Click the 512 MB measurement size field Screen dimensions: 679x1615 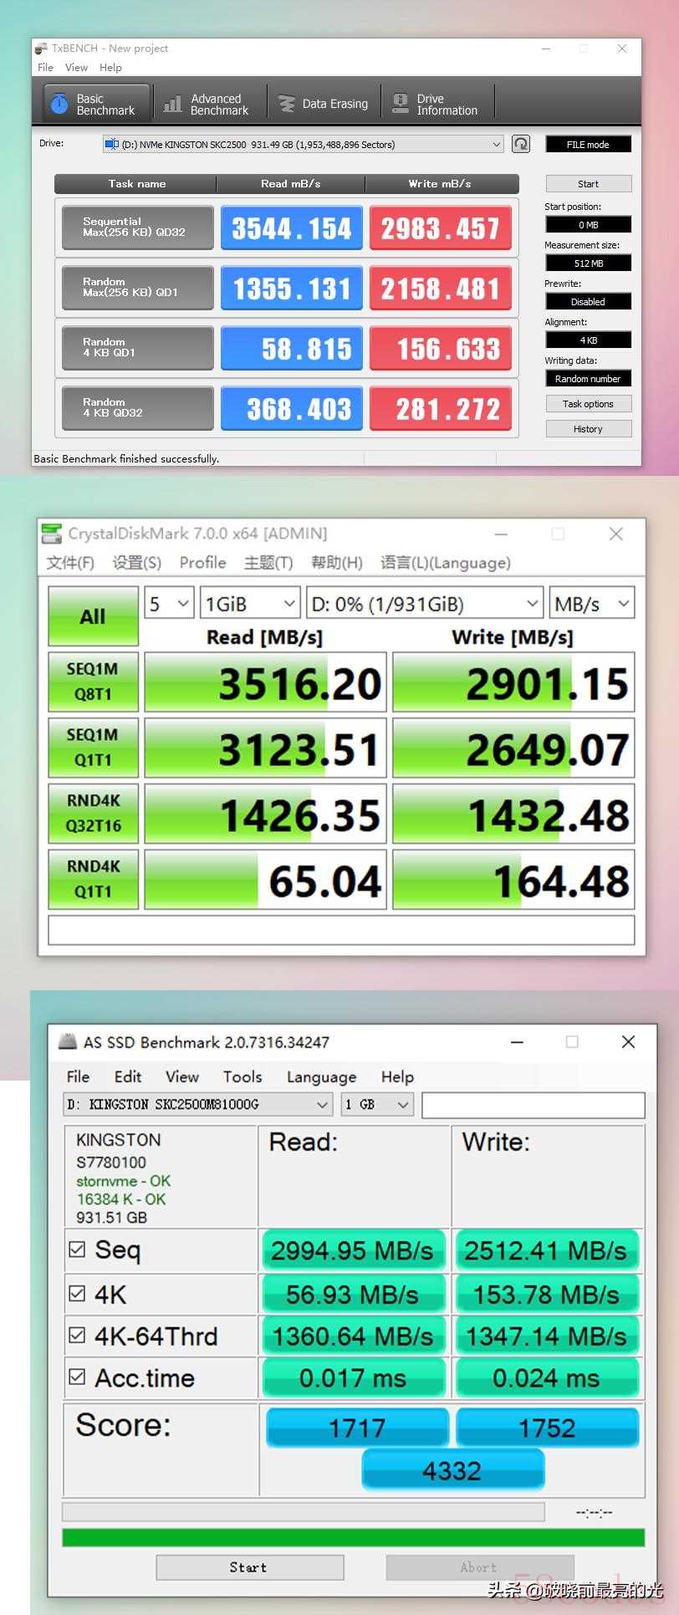pyautogui.click(x=588, y=263)
